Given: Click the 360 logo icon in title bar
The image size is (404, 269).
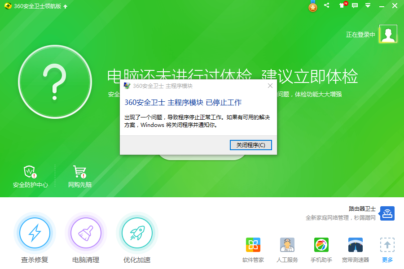Looking at the screenshot, I should tap(8, 6).
